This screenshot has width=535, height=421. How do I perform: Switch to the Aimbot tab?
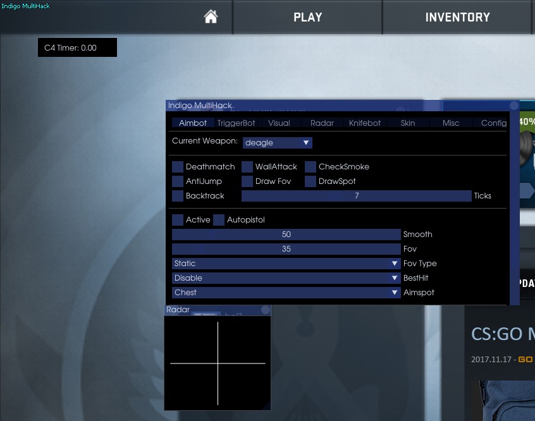193,123
